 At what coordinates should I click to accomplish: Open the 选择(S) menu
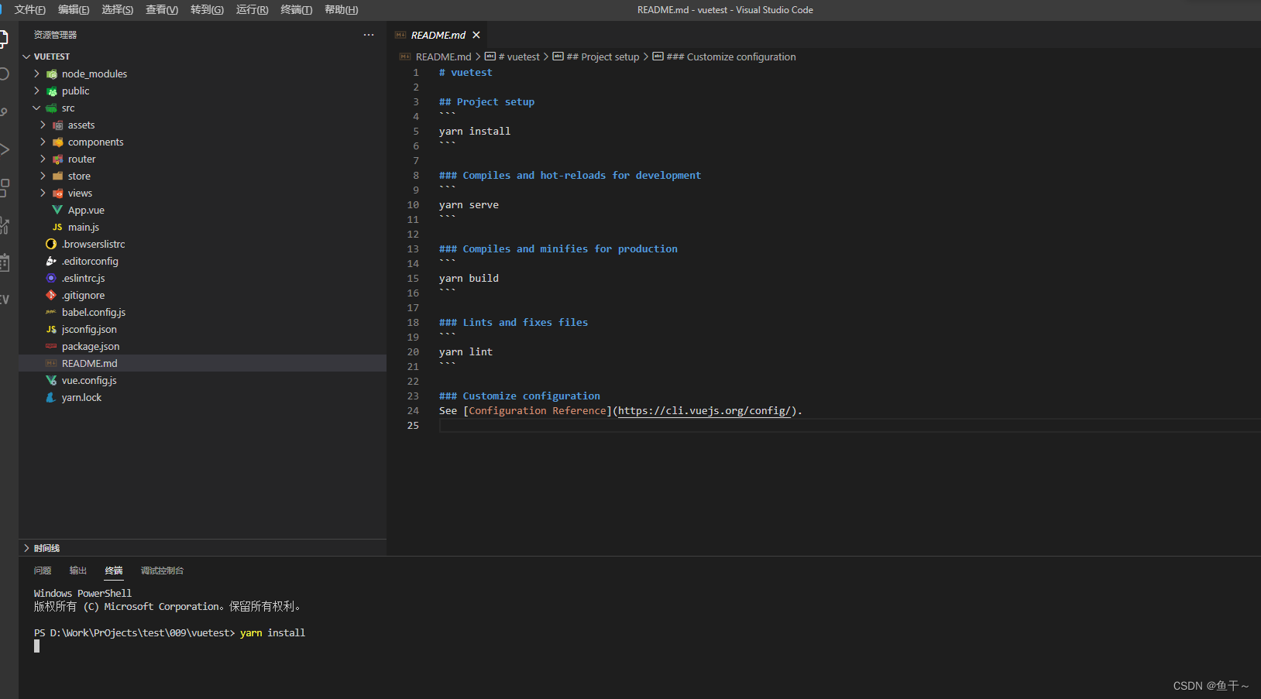click(x=118, y=9)
